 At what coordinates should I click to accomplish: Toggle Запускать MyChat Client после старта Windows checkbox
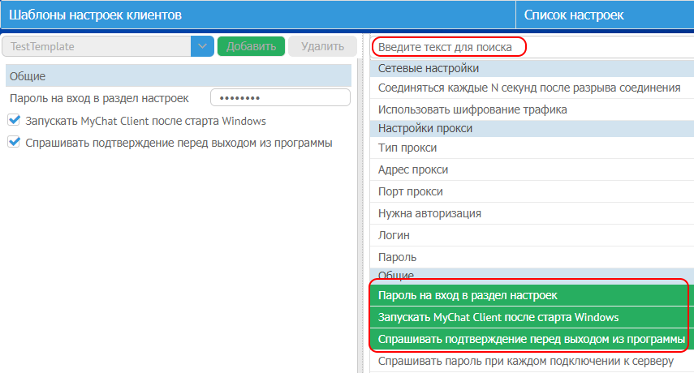[13, 121]
